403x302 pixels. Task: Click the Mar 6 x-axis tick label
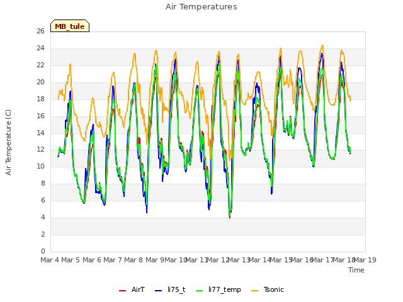coord(92,260)
